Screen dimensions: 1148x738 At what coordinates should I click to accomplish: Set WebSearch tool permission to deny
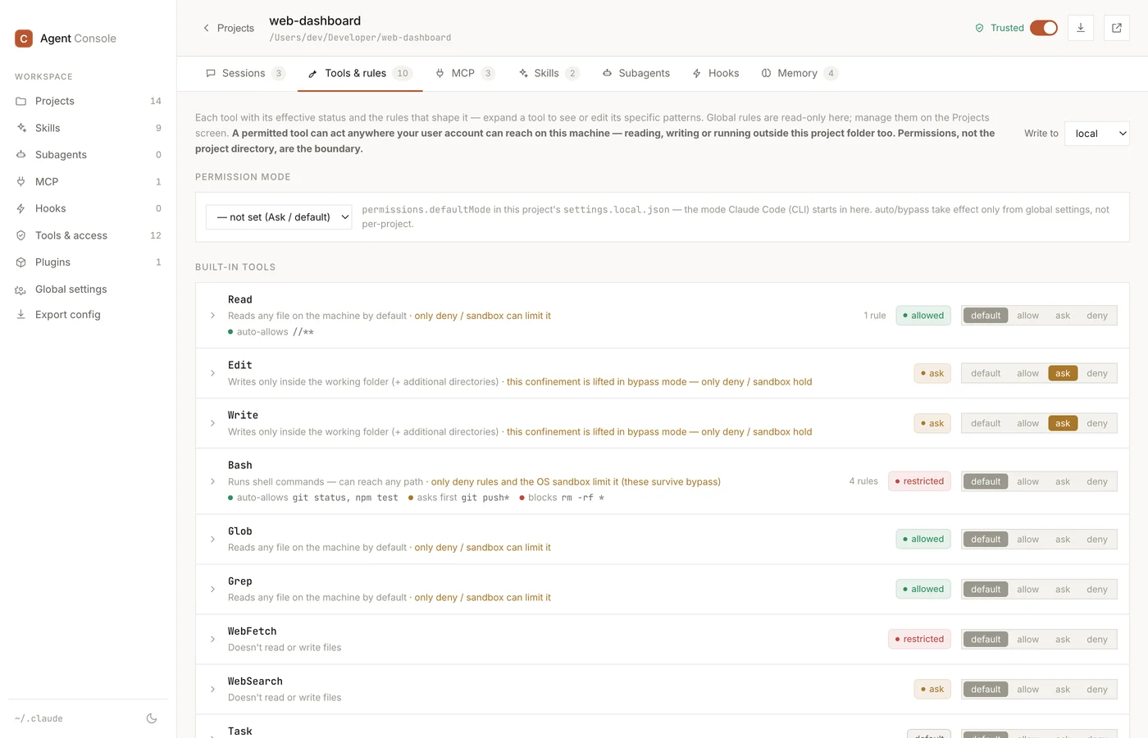point(1096,690)
